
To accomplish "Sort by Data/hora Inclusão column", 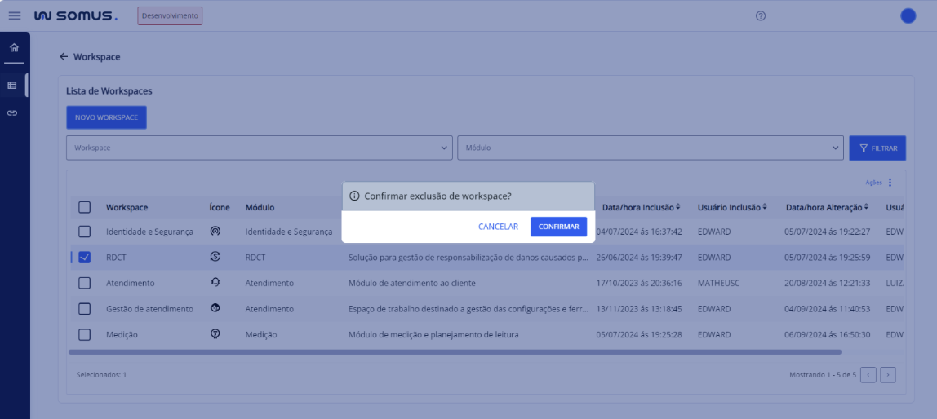I will tap(677, 207).
